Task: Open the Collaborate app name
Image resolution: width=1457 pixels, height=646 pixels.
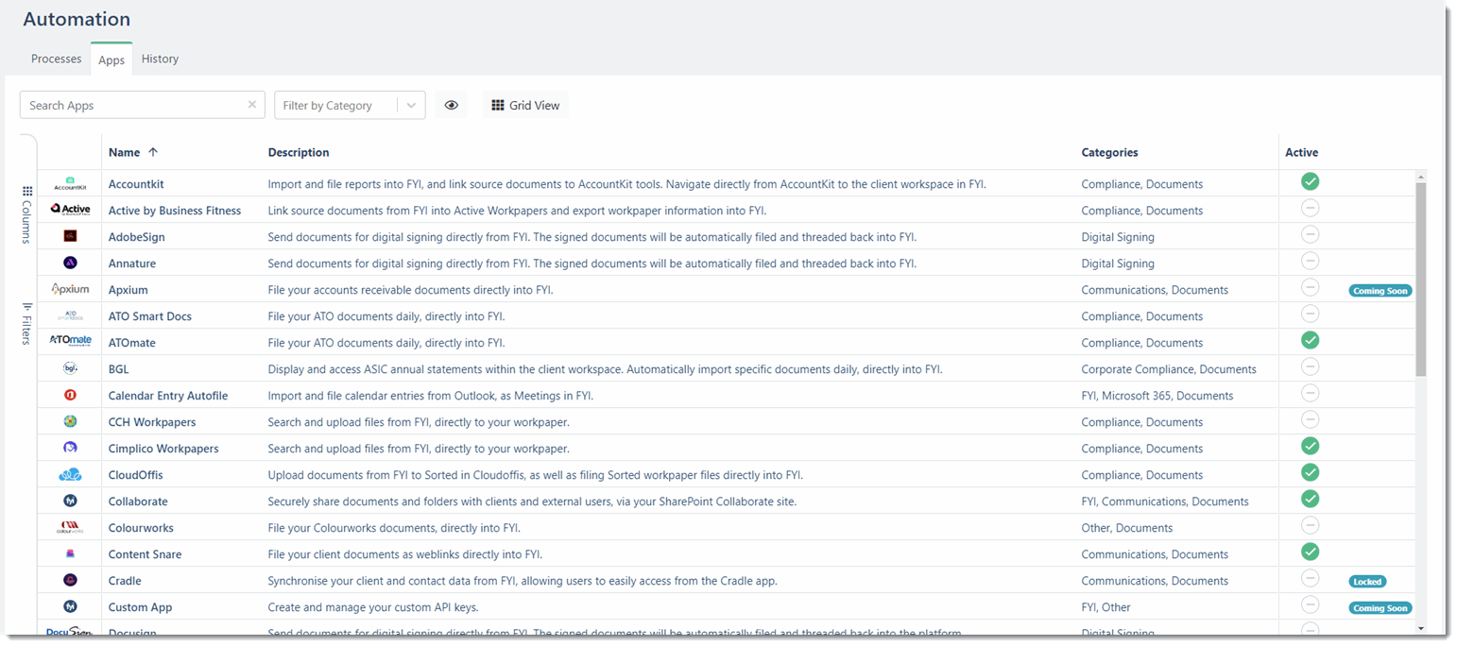Action: point(138,501)
